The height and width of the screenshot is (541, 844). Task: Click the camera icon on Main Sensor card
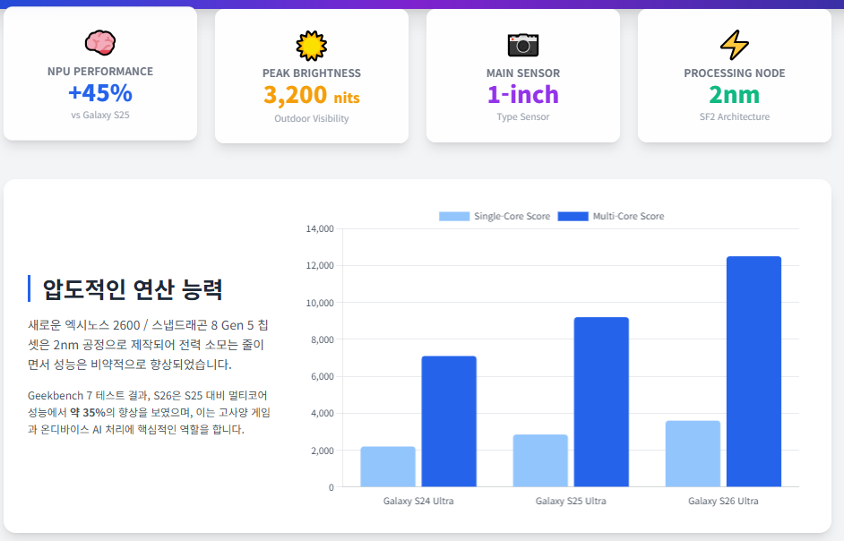pos(523,45)
